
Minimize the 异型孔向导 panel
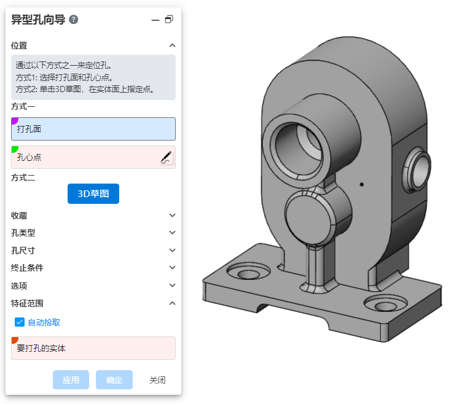coord(155,20)
